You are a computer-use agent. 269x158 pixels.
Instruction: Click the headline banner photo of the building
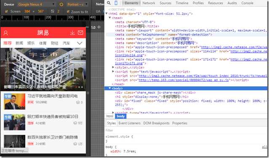(43, 70)
